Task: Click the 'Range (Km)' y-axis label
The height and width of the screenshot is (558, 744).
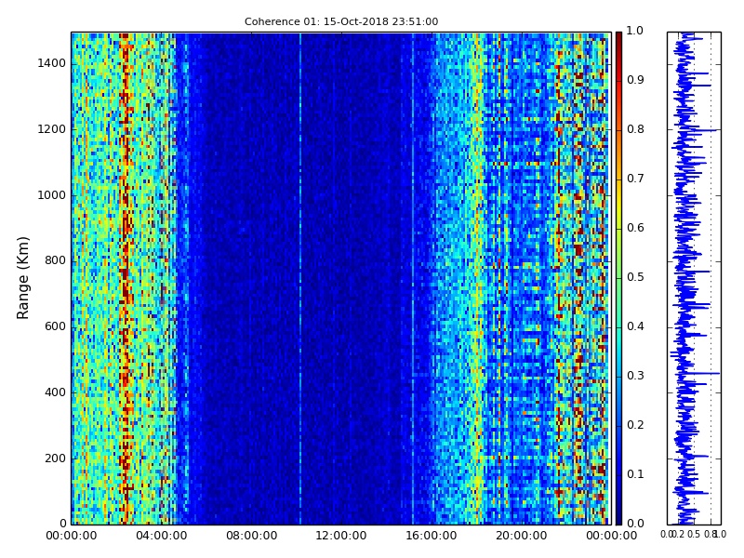Action: pyautogui.click(x=22, y=278)
